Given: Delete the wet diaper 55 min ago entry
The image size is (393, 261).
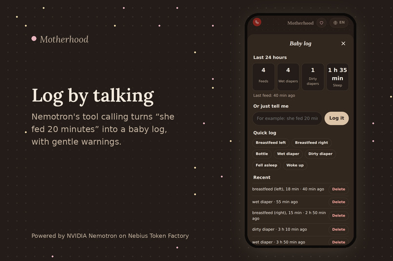Looking at the screenshot, I should pyautogui.click(x=338, y=202).
